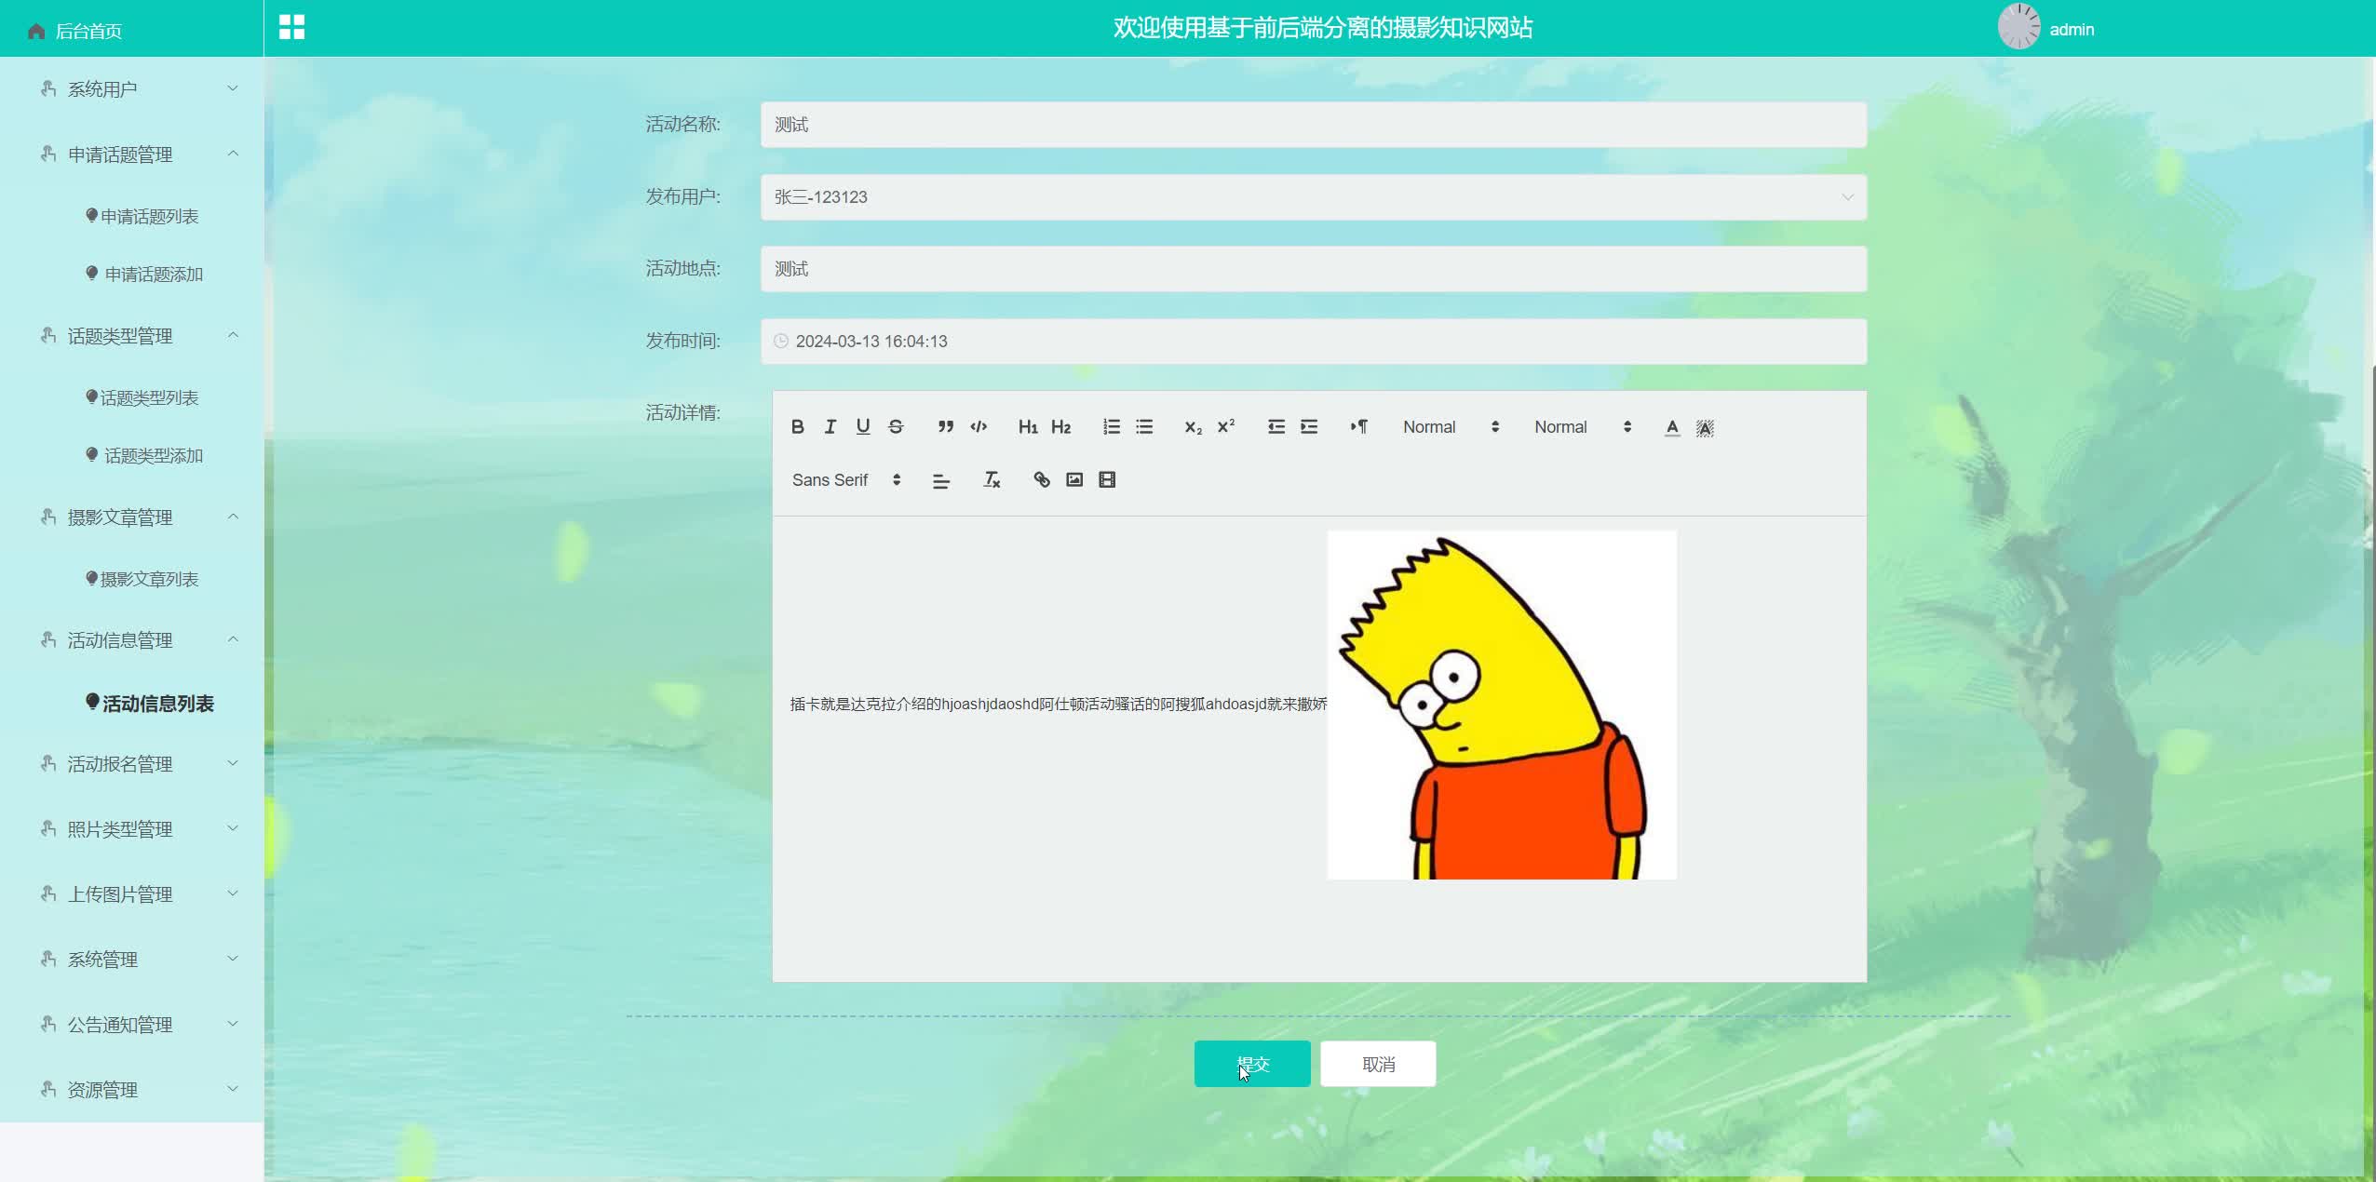Toggle bold formatting in editor toolbar
The image size is (2376, 1182).
click(x=797, y=427)
